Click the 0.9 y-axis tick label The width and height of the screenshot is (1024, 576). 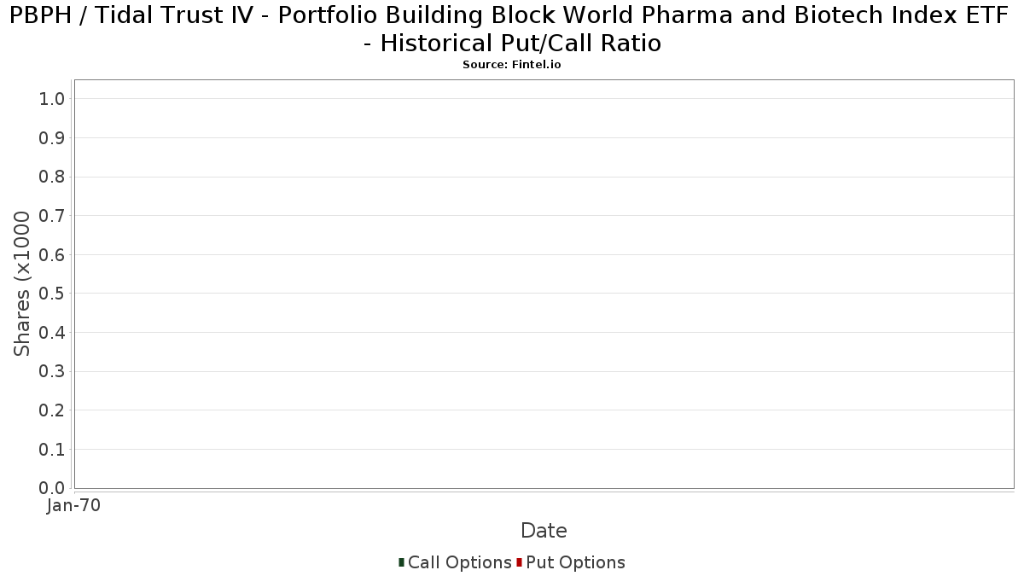click(x=52, y=138)
